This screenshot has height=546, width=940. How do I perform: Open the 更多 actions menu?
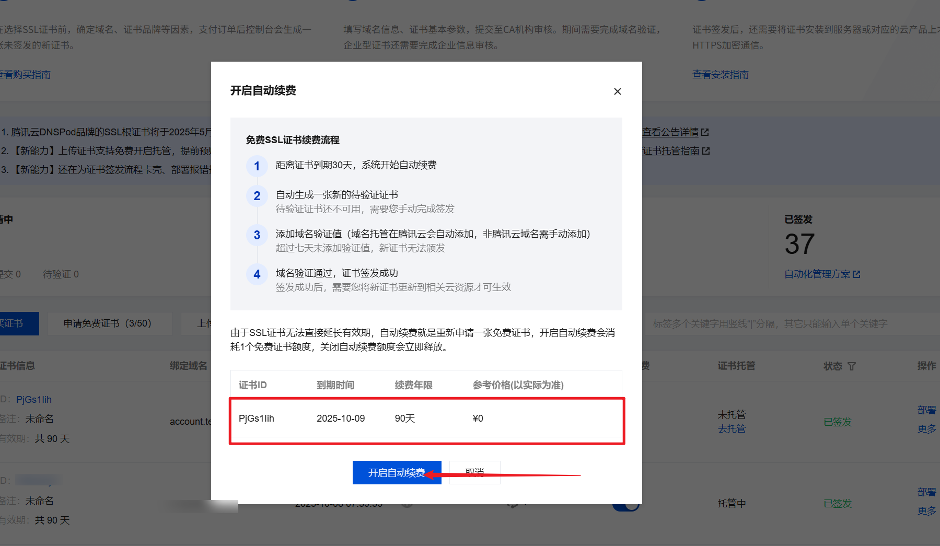tap(926, 428)
